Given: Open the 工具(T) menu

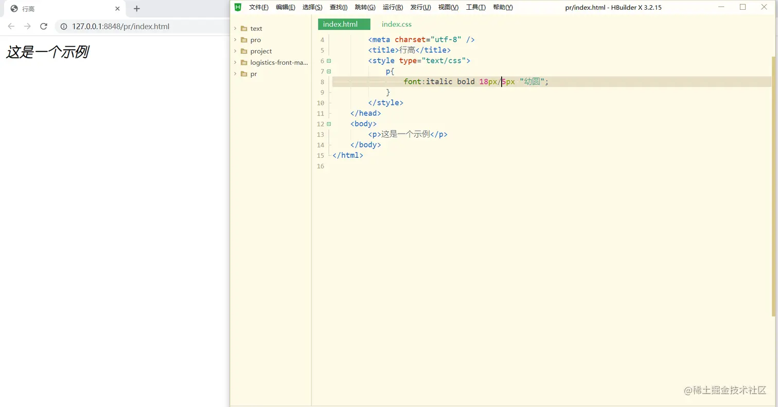Looking at the screenshot, I should coord(475,7).
